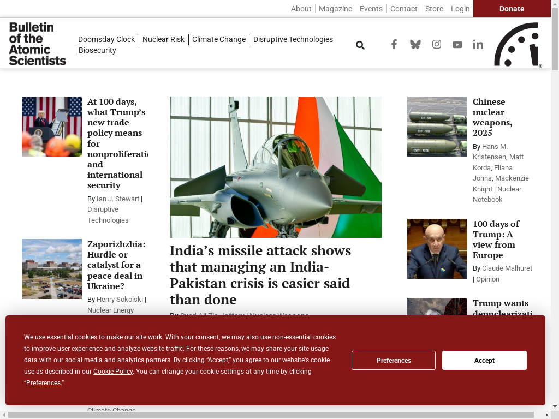The image size is (559, 419).
Task: Open the bald speaker at podium thumbnail
Action: point(437,249)
